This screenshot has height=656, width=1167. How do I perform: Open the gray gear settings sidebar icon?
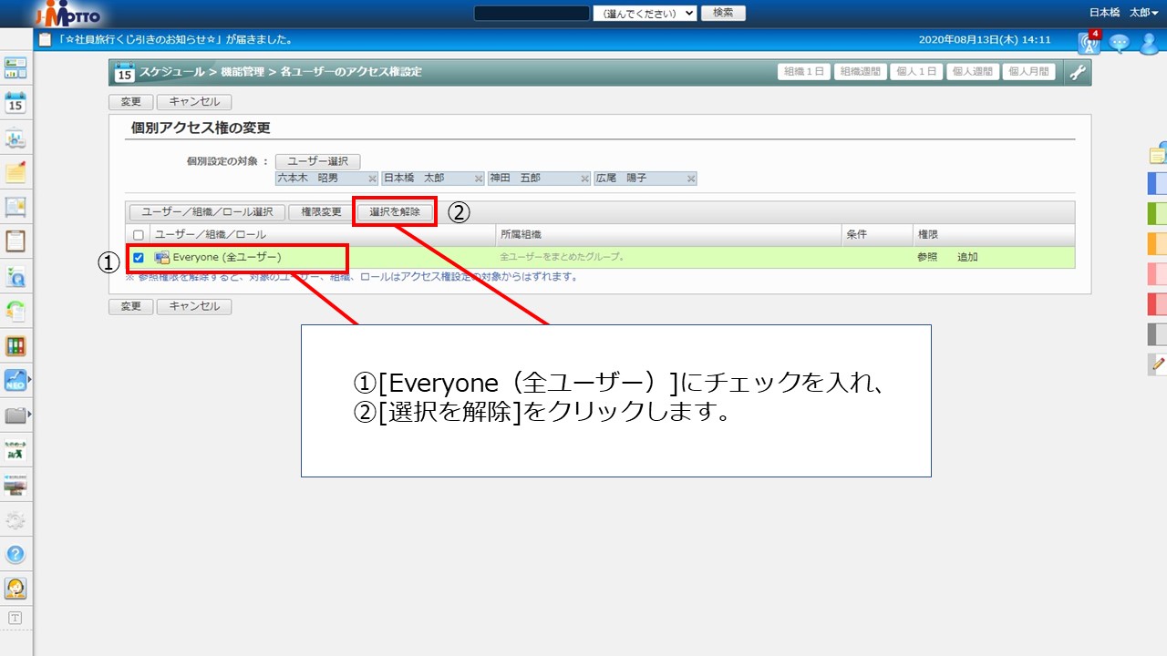[x=15, y=520]
